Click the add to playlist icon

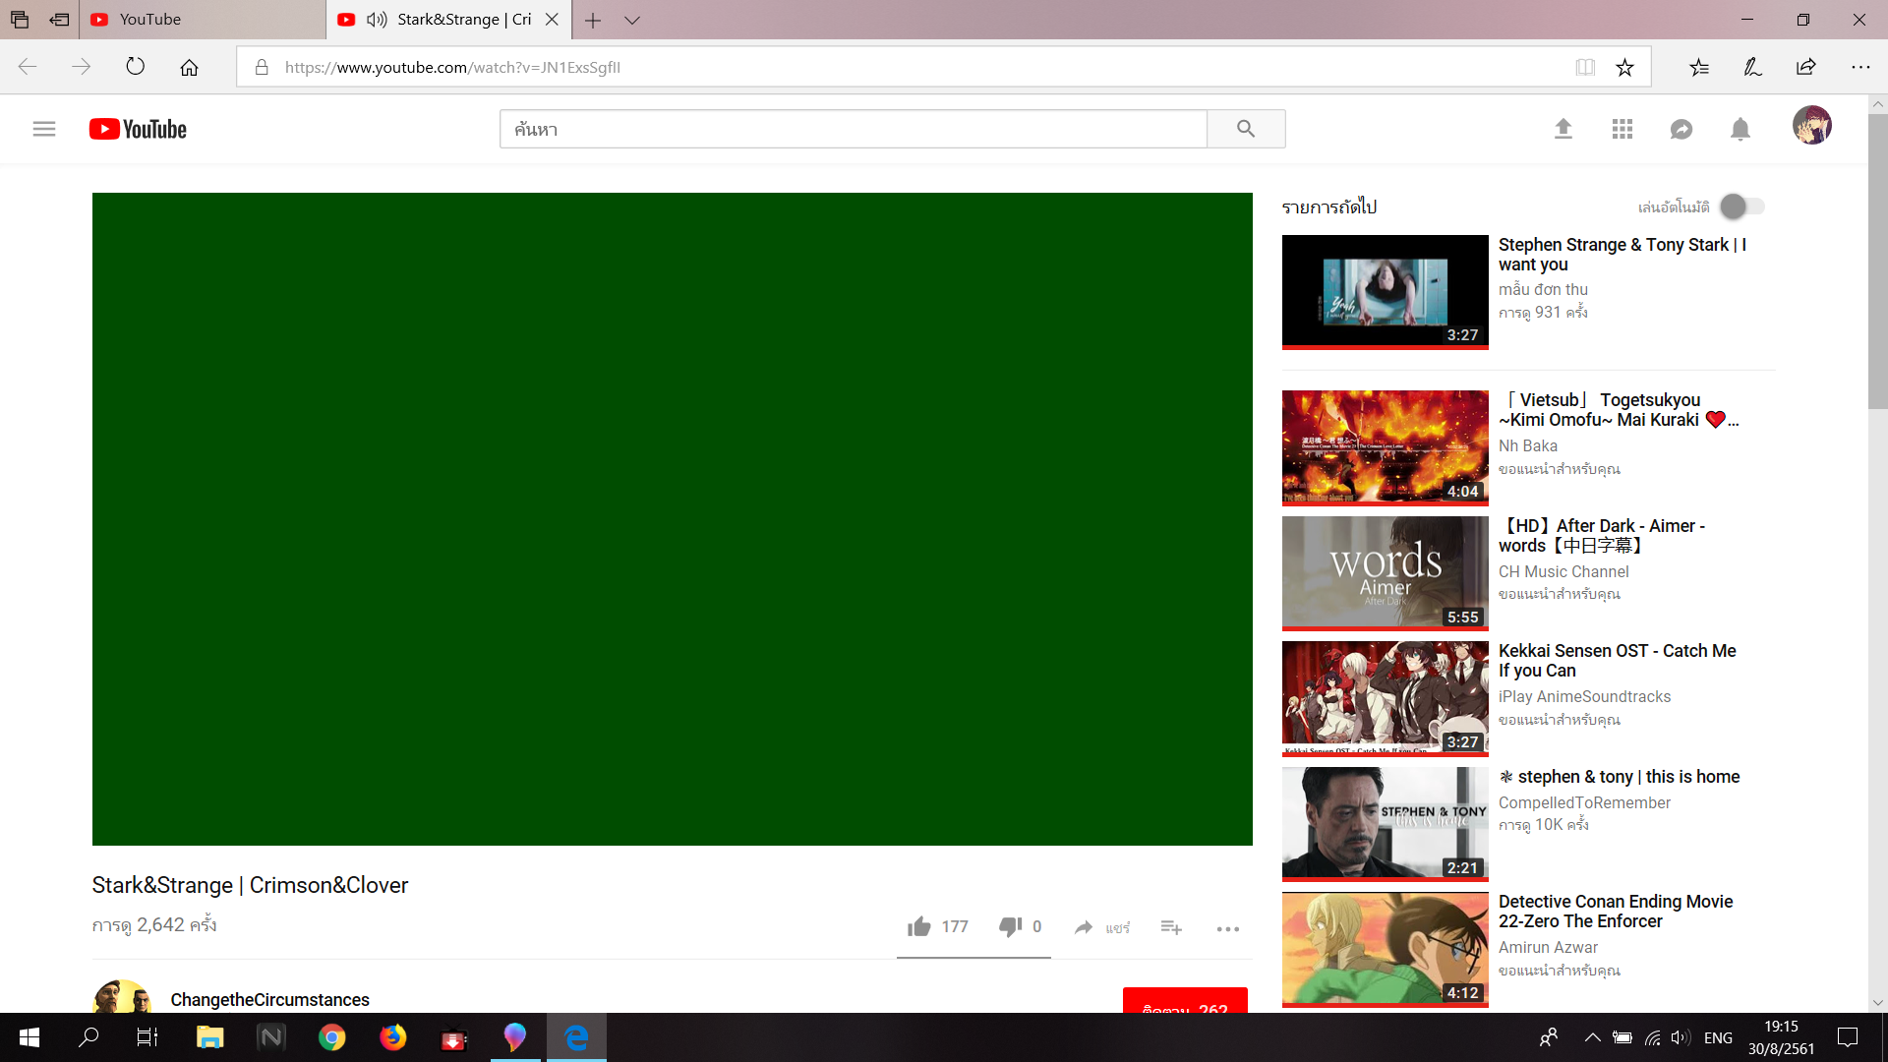1170,926
